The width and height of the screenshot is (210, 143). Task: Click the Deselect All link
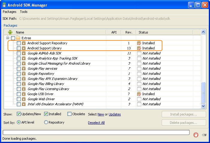coord(96,123)
